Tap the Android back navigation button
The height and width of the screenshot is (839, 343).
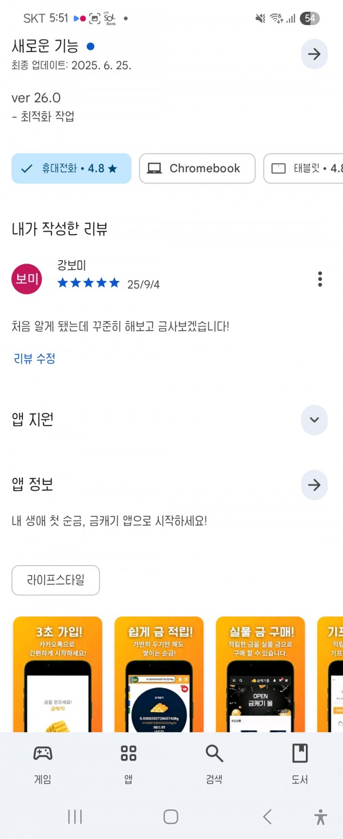click(267, 817)
